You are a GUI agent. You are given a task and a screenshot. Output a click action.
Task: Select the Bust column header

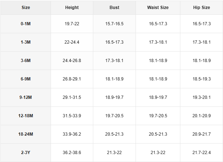coord(114,8)
